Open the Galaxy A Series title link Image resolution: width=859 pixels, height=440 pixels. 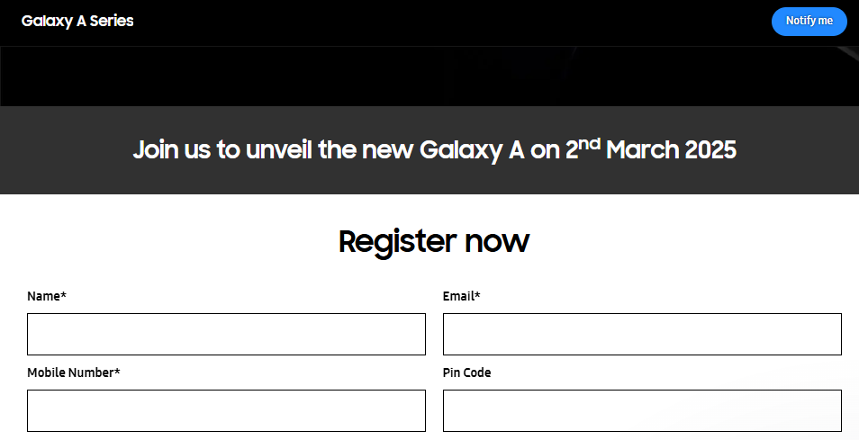pos(77,21)
